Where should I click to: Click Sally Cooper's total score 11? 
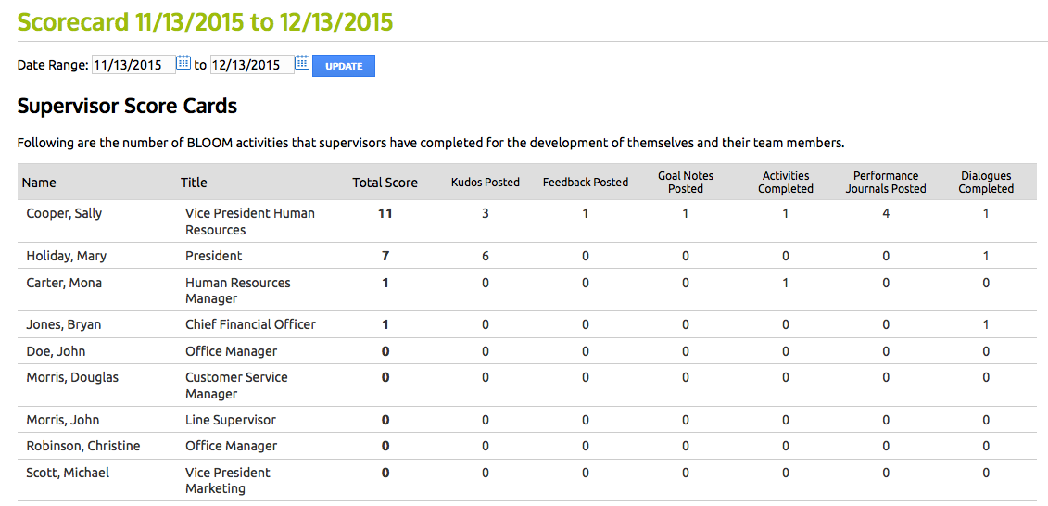point(385,214)
